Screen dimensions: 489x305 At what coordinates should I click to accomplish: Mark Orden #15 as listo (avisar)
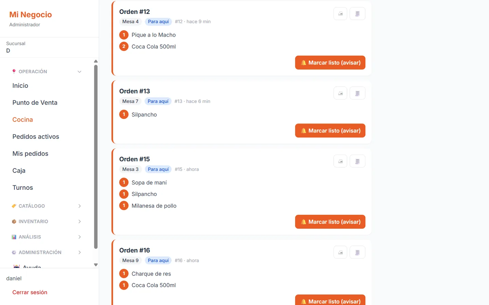(330, 222)
